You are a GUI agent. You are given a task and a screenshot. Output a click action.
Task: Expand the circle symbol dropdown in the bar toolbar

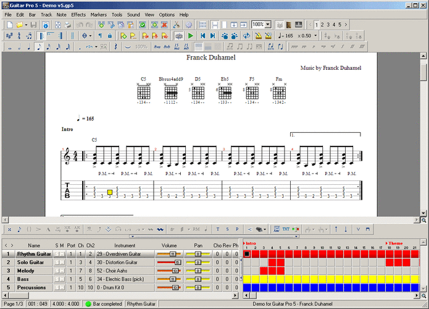90,36
